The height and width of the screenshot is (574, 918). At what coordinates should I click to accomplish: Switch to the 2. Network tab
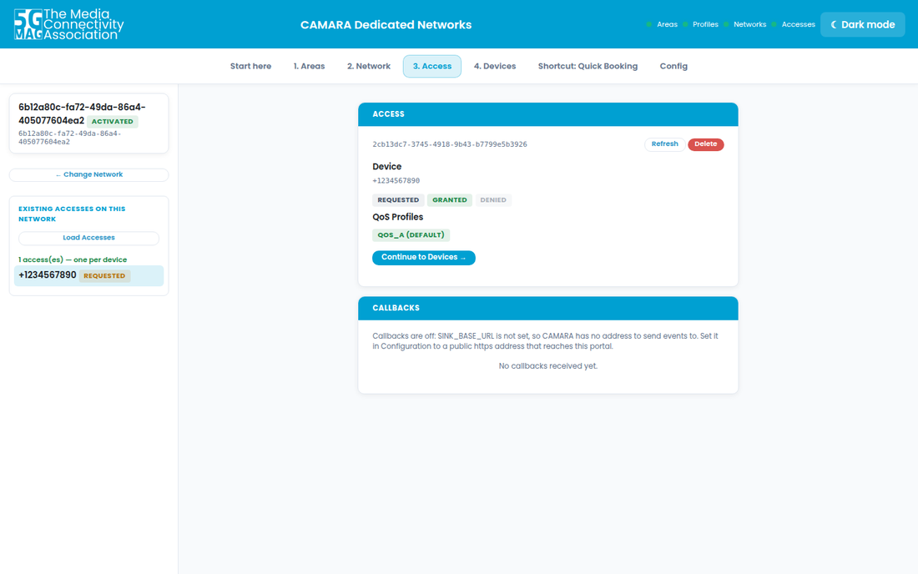[369, 66]
